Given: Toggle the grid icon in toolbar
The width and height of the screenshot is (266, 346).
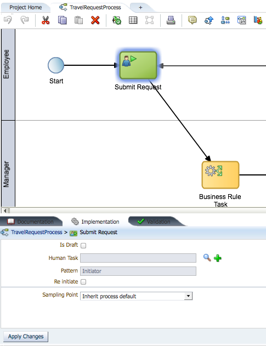Looking at the screenshot, I should pyautogui.click(x=133, y=20).
